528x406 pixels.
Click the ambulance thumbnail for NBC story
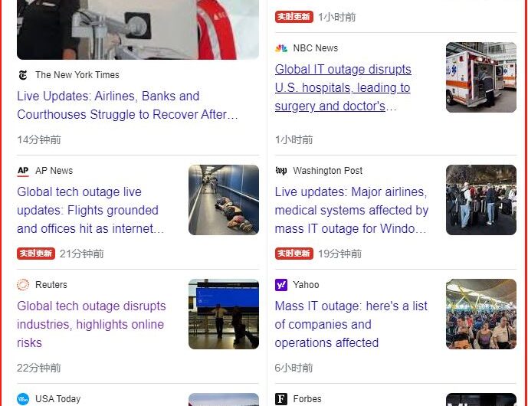click(x=480, y=77)
